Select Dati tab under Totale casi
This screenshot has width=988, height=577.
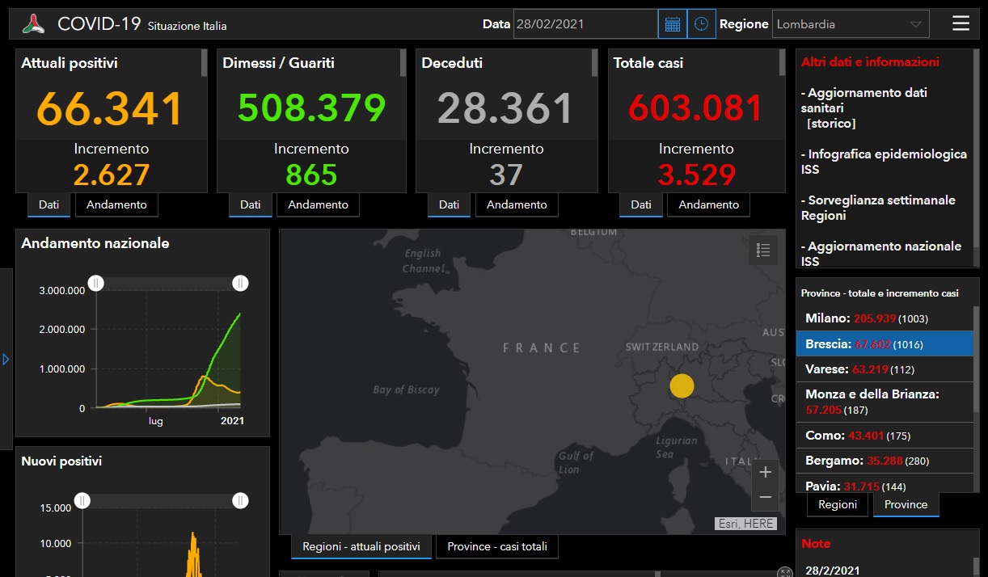coord(640,205)
